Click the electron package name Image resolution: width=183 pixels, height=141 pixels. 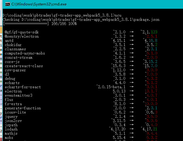[x=13, y=91]
